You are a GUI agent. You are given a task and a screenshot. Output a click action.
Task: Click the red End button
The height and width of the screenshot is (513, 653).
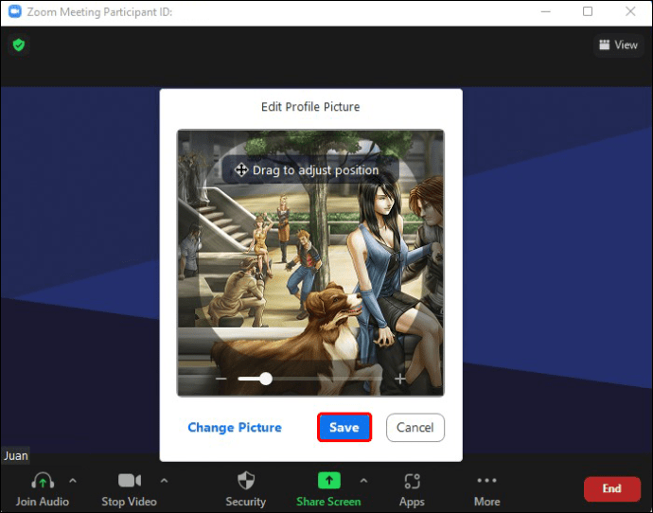[611, 488]
